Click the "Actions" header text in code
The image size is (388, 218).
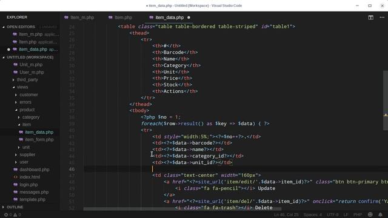click(x=173, y=91)
